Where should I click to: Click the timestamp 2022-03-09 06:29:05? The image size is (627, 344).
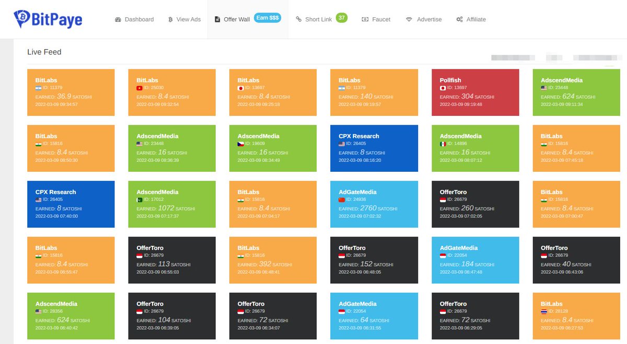coord(461,328)
